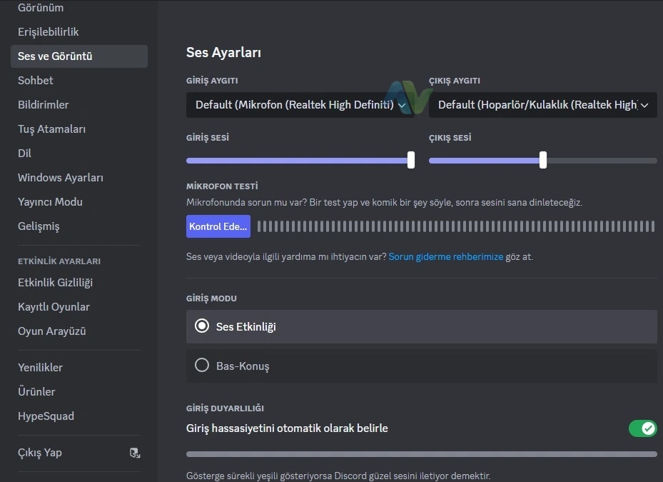Click the Kontrol Ede... mic test button
Screen dimensions: 663x482
[x=218, y=226]
